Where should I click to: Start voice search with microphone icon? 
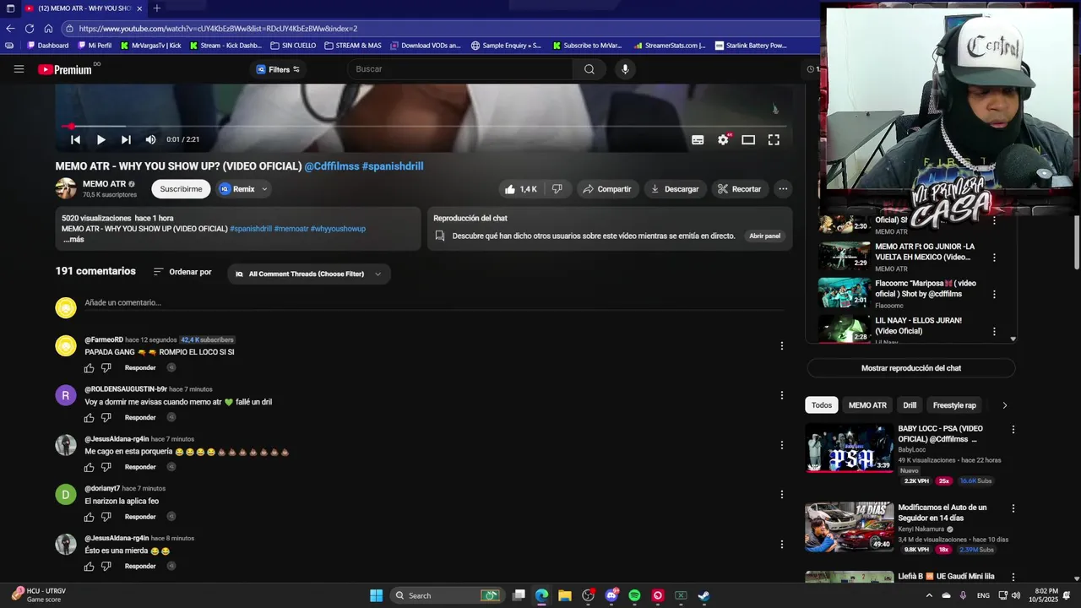625,69
